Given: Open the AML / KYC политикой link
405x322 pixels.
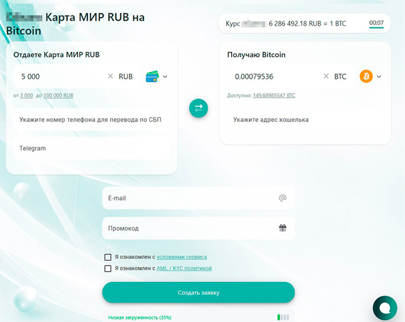Looking at the screenshot, I should point(184,268).
